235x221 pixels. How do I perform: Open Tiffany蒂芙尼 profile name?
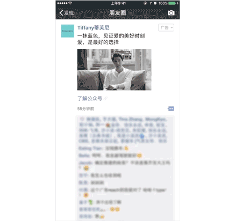click(x=93, y=28)
